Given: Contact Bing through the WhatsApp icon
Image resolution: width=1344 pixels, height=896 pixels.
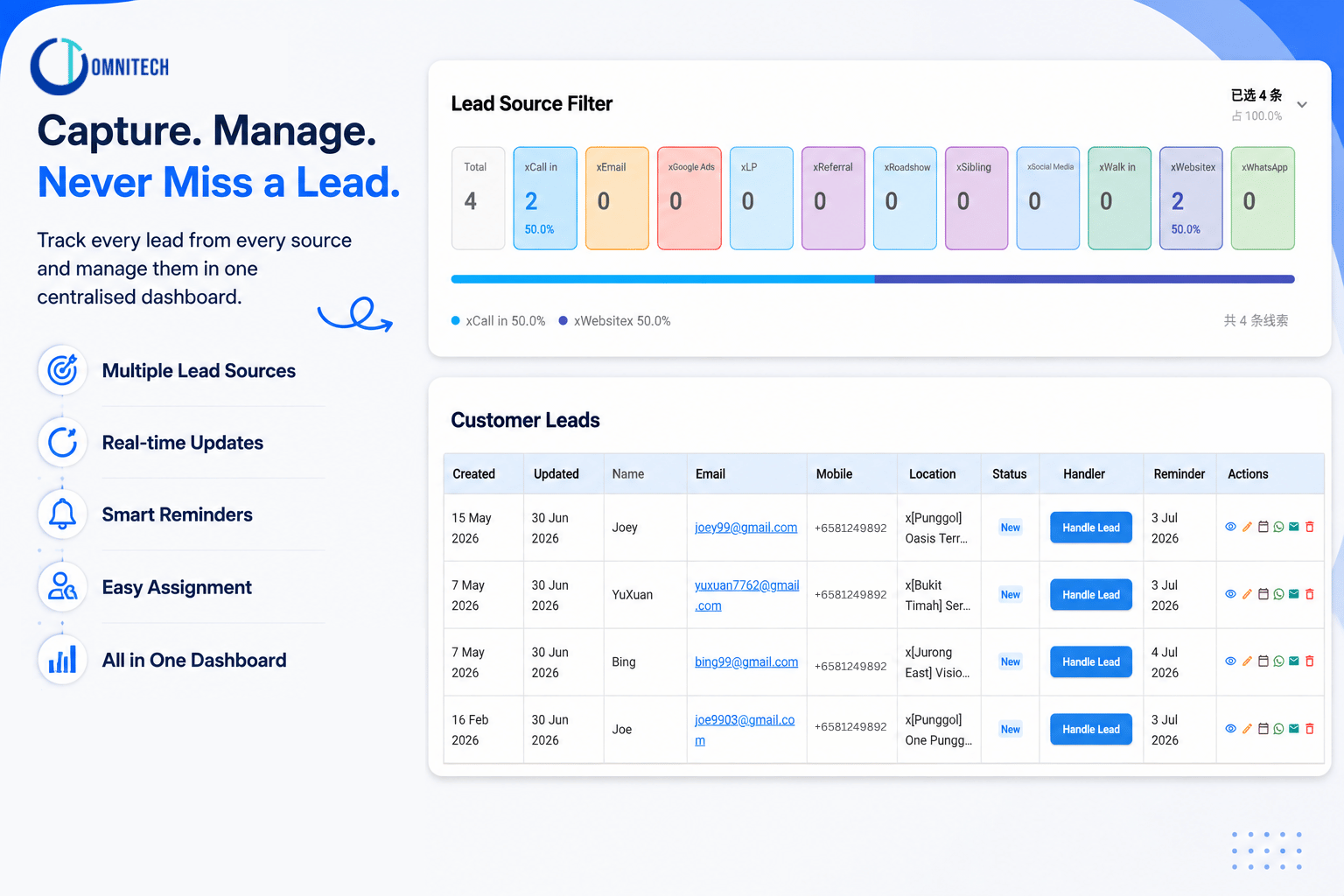Looking at the screenshot, I should click(1278, 661).
